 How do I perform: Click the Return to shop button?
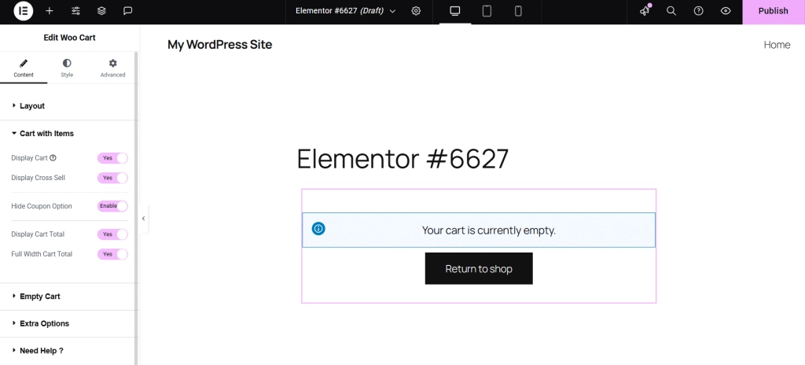tap(479, 269)
